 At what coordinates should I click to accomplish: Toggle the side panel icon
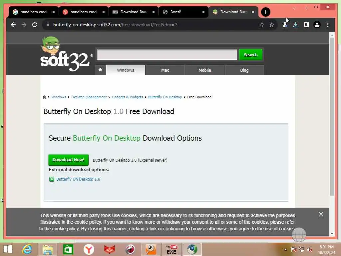point(306,25)
